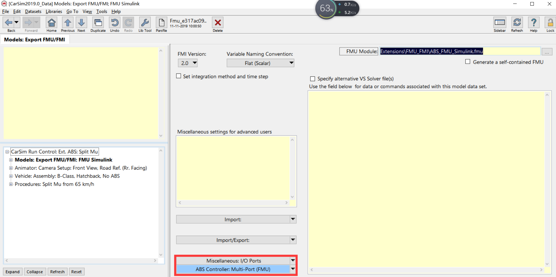Open the Back history dropdown arrow
556x277 pixels.
click(x=17, y=22)
